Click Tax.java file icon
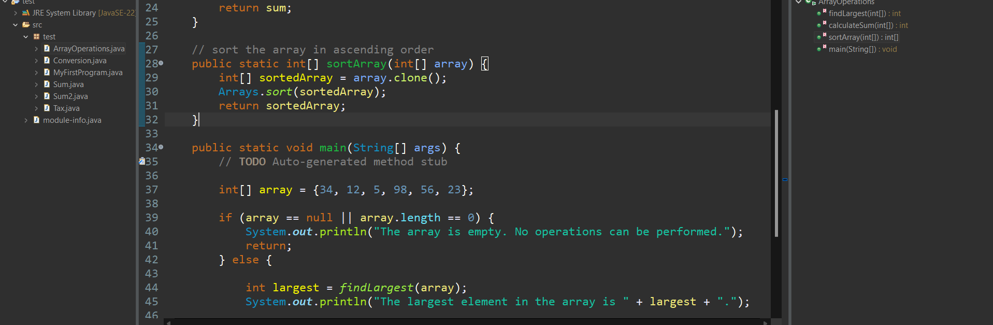The image size is (993, 325). pyautogui.click(x=47, y=108)
